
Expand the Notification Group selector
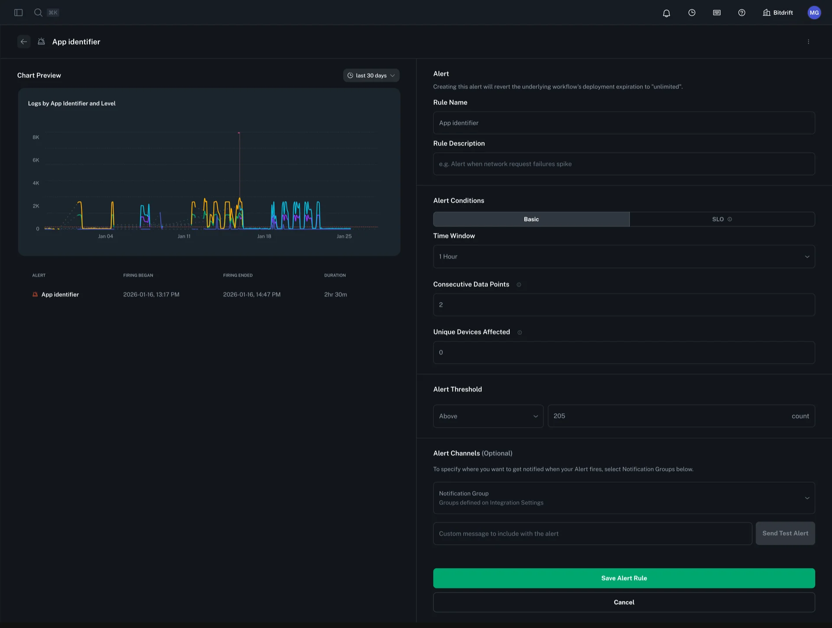pyautogui.click(x=624, y=498)
